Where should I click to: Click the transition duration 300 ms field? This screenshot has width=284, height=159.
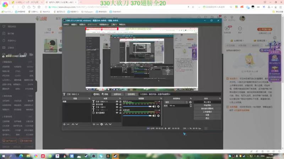(179, 106)
